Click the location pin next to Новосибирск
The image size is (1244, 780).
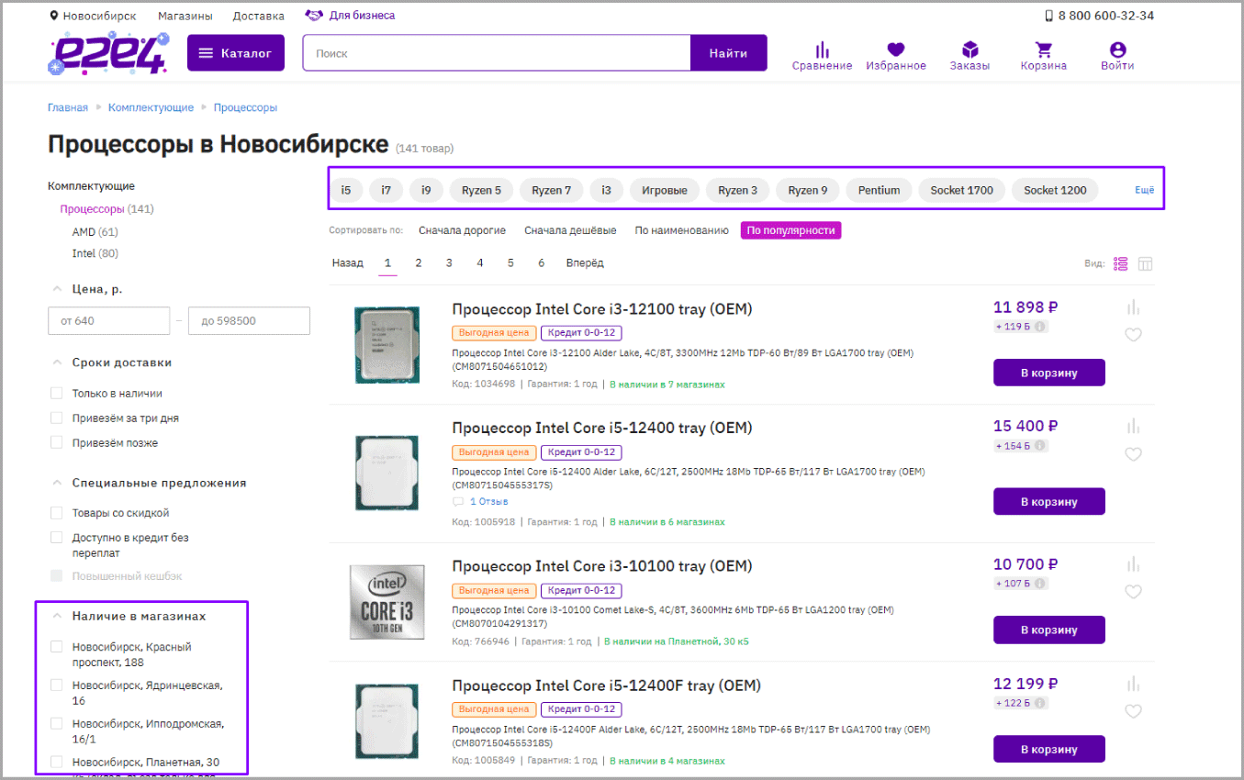[53, 17]
